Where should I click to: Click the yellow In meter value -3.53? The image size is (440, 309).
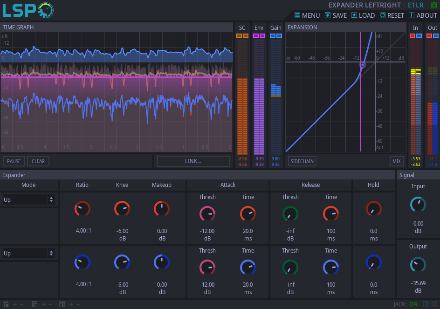point(416,159)
